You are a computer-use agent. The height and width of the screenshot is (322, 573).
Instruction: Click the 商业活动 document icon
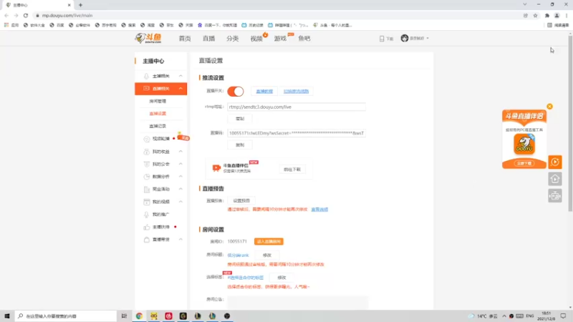[147, 189]
